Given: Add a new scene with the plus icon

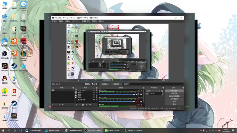Looking at the screenshot, I should (x=53, y=105).
